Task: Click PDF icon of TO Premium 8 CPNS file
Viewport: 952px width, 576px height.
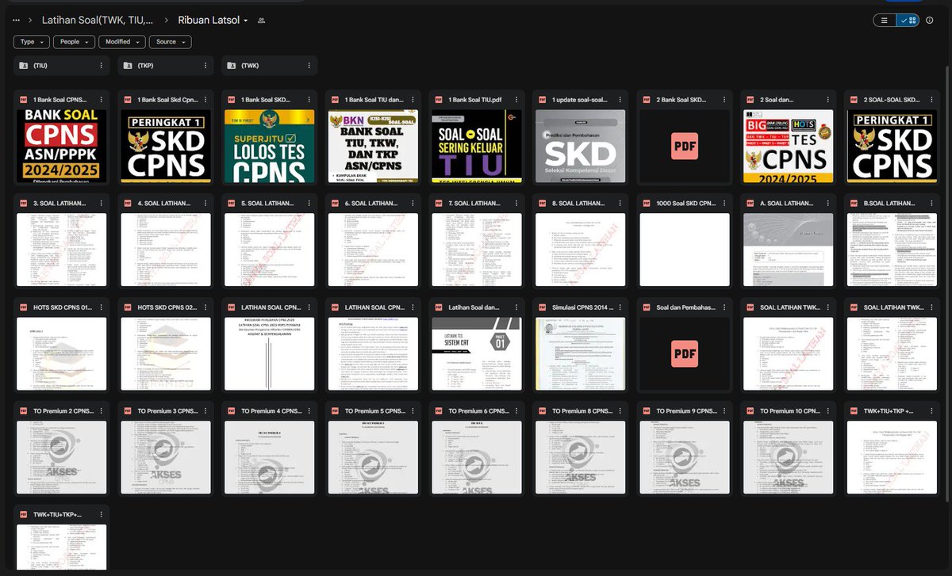Action: pos(543,411)
